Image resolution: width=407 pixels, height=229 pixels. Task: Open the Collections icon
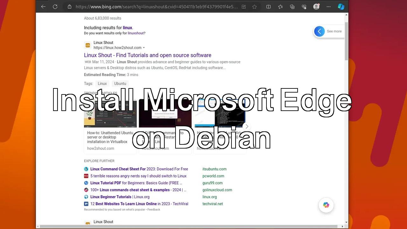point(292,7)
